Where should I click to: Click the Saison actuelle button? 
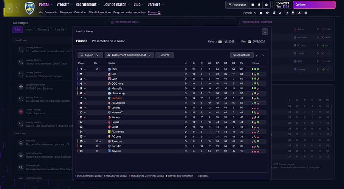pyautogui.click(x=242, y=55)
